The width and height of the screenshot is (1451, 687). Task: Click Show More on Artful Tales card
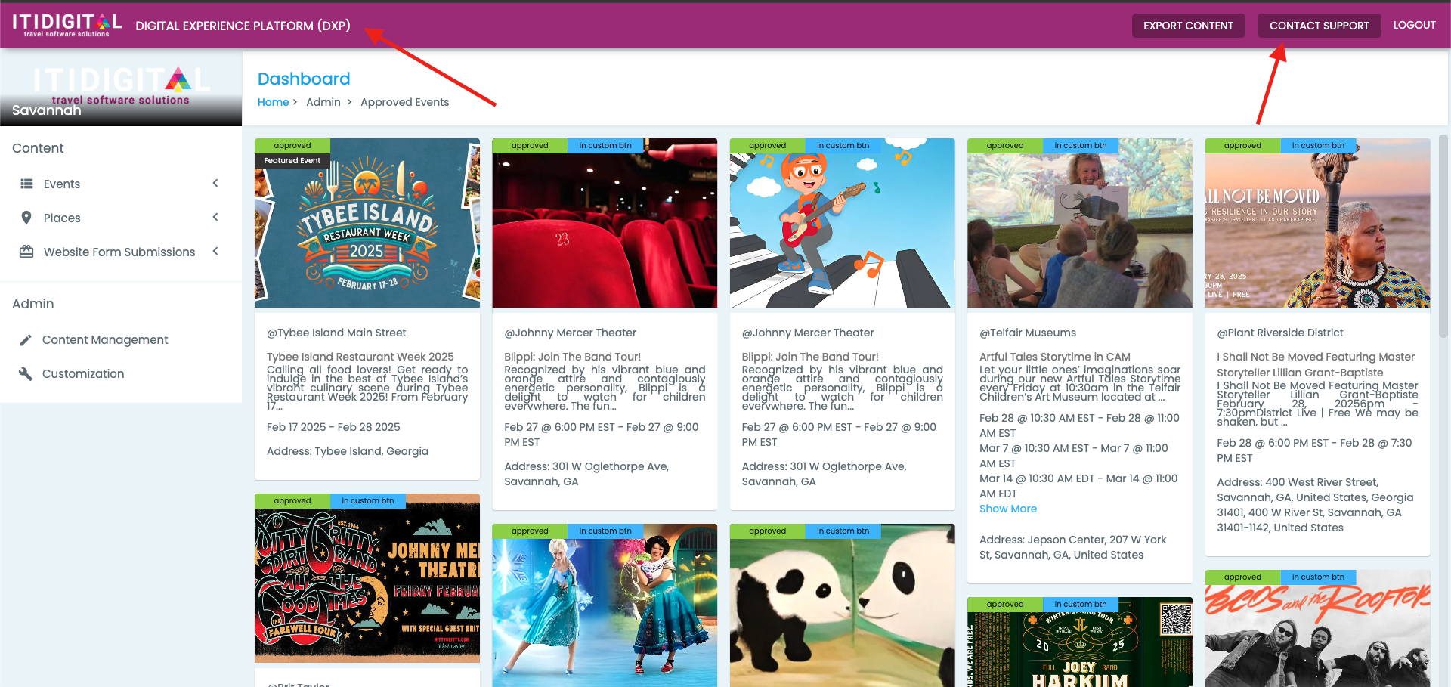click(1008, 509)
